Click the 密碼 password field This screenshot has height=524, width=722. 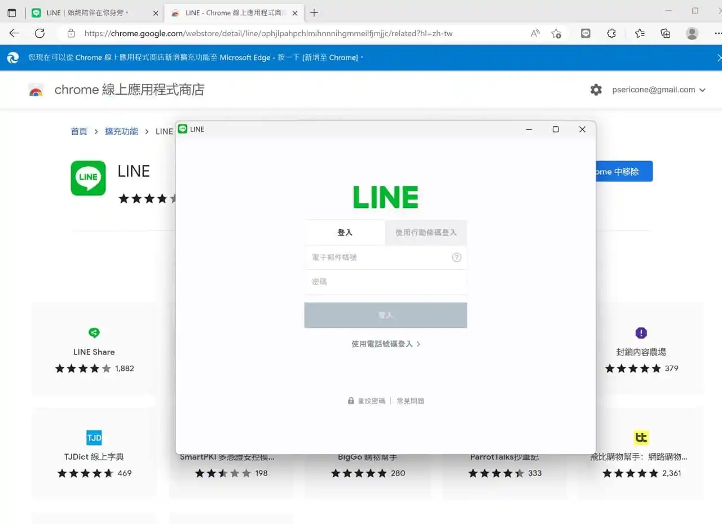(x=386, y=282)
